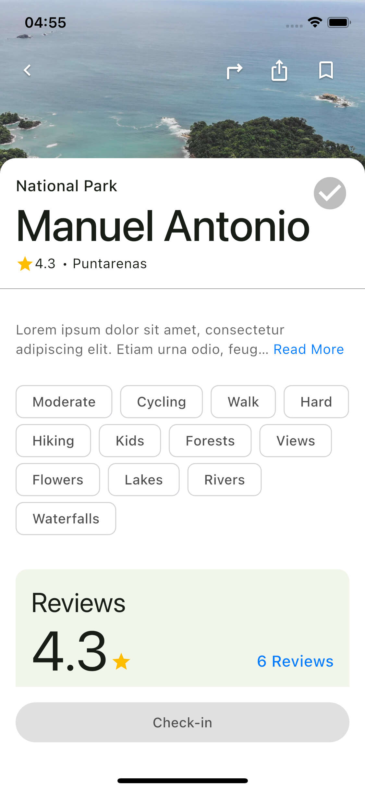Select the Waterfalls tag
Image resolution: width=365 pixels, height=791 pixels.
(66, 519)
